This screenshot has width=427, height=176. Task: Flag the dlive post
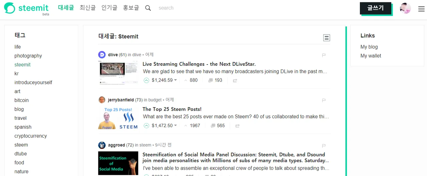pos(324,55)
